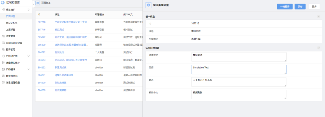Viewport: 325px width, 117px height.
Task: Click the 数字格式化 icon
Action: pos(3,76)
